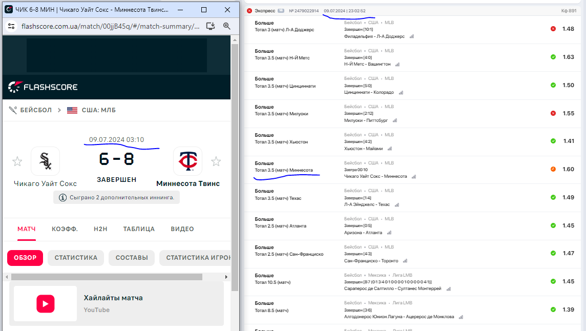
Task: Select the ОБЗОР sub-tab
Action: (x=25, y=258)
